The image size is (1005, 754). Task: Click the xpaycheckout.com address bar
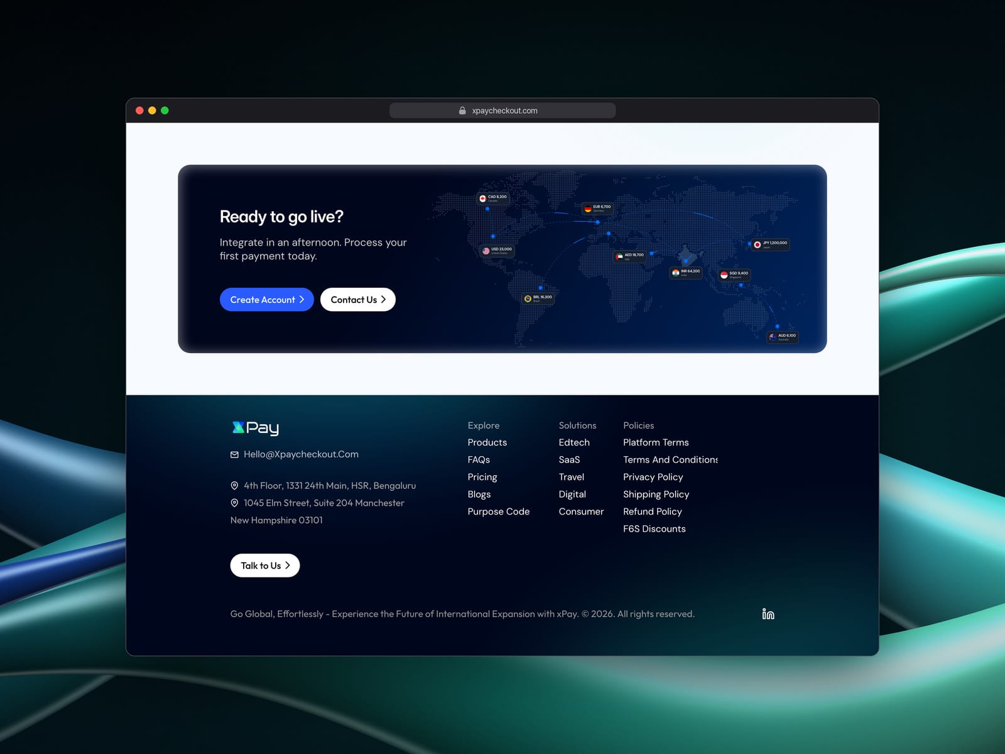(503, 111)
